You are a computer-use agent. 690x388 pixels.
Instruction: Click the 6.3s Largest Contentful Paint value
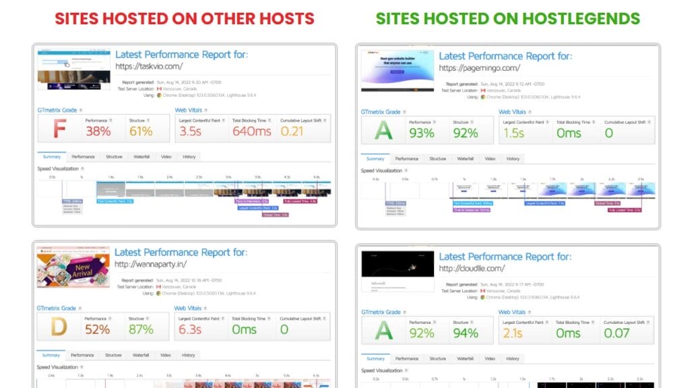click(189, 329)
